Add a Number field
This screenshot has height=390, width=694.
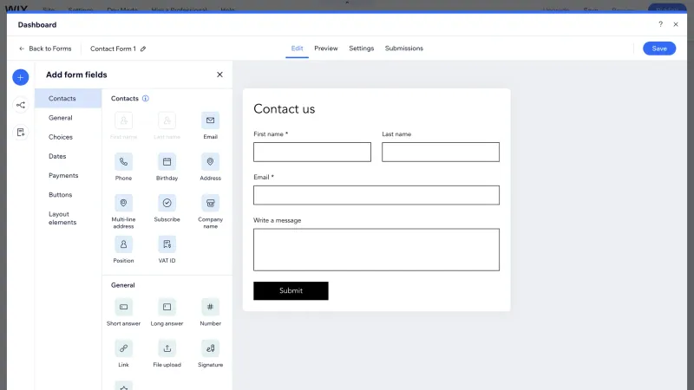[210, 307]
